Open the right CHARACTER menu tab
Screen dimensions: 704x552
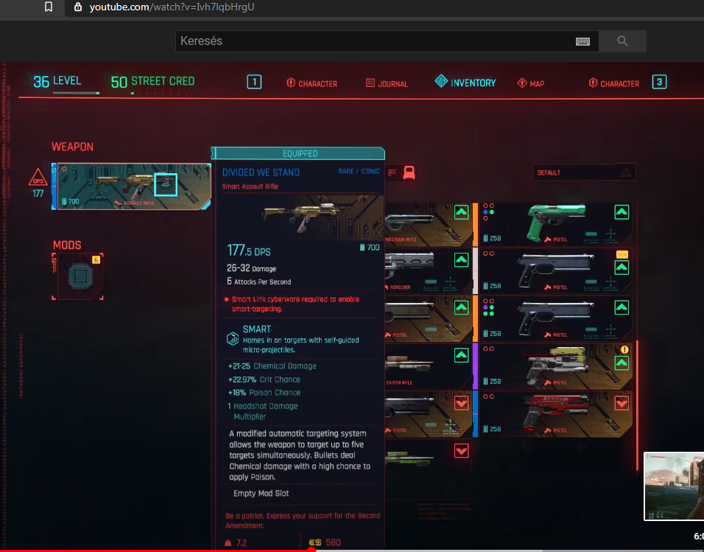[x=613, y=83]
